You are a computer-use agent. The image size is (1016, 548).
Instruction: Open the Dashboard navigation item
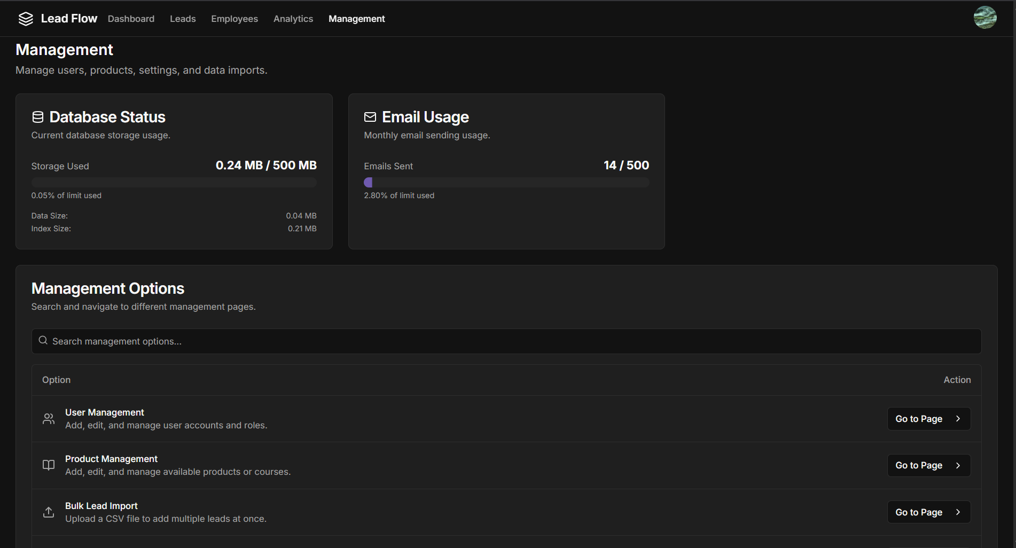pyautogui.click(x=131, y=18)
